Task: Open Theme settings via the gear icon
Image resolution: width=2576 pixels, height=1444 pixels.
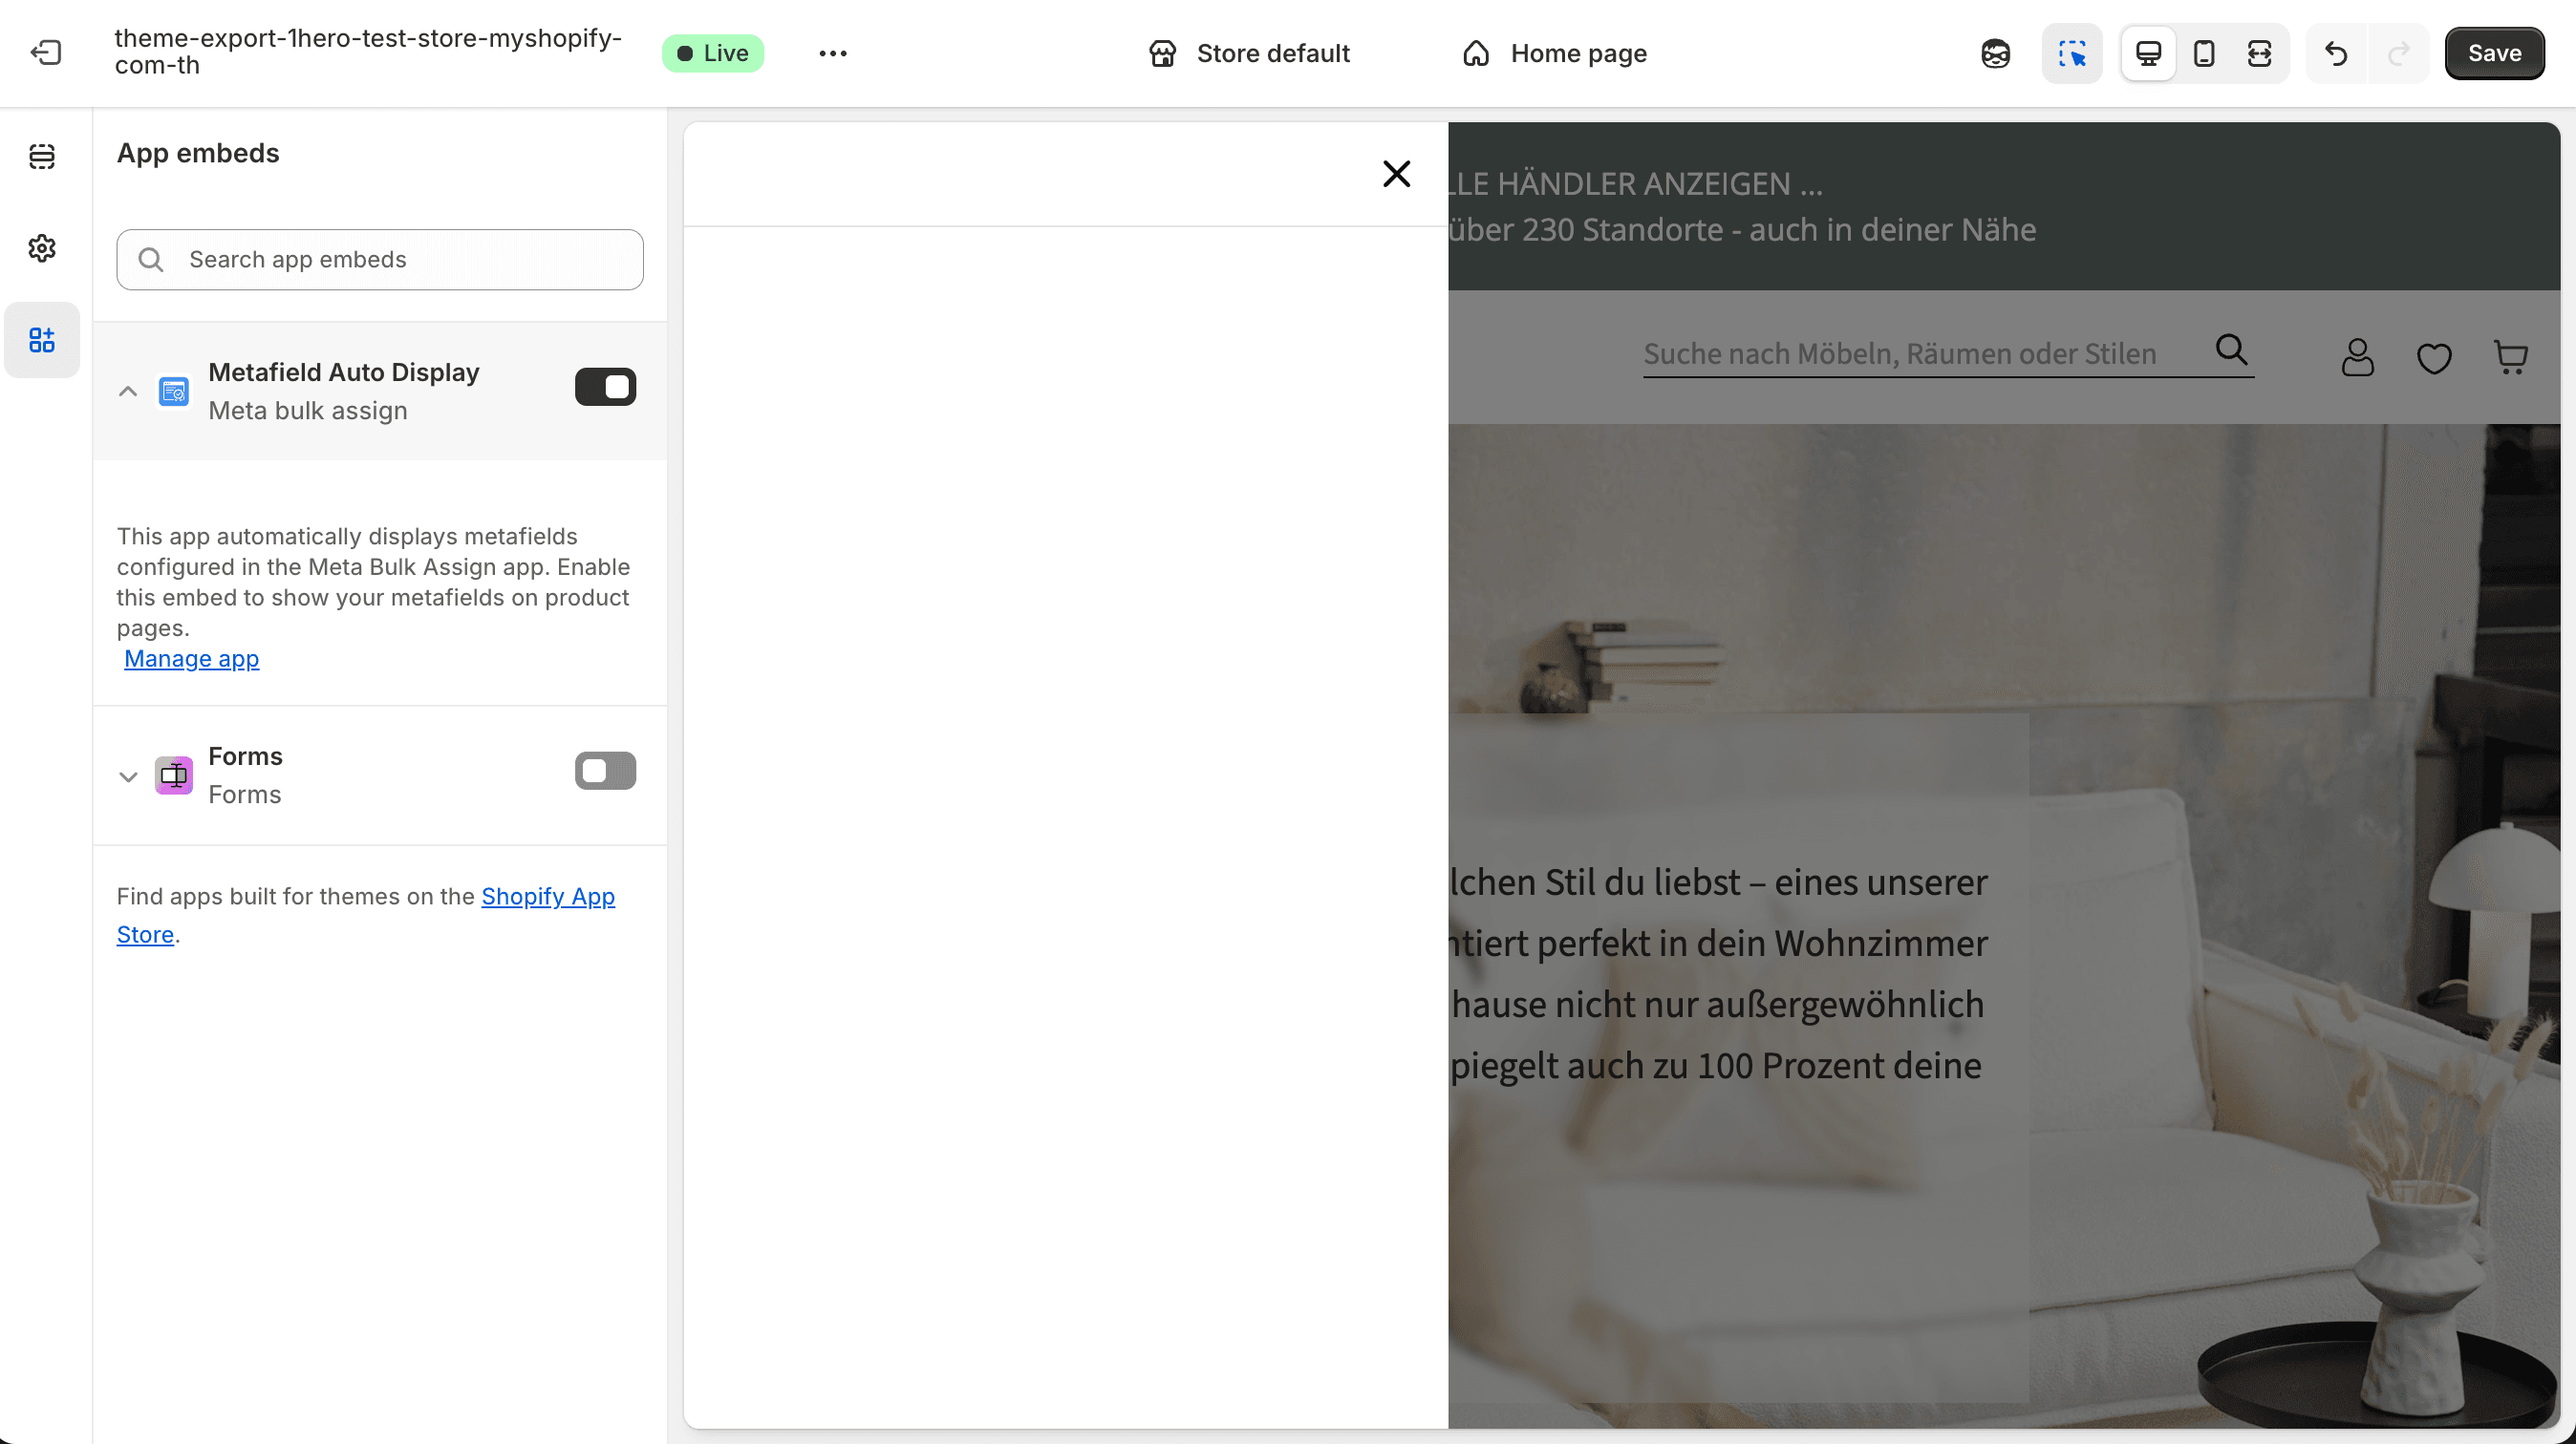Action: 42,247
